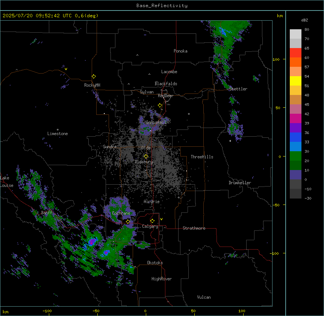Click the white plus marker south of Stettler
This screenshot has width=324, height=316.
pos(230,141)
